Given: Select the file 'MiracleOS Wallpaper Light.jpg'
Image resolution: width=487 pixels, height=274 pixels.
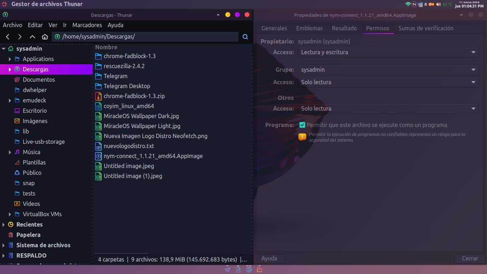Looking at the screenshot, I should [142, 126].
